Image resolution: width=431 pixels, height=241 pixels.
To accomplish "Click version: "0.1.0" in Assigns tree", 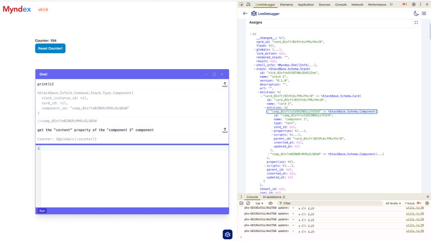I will 274,81.
